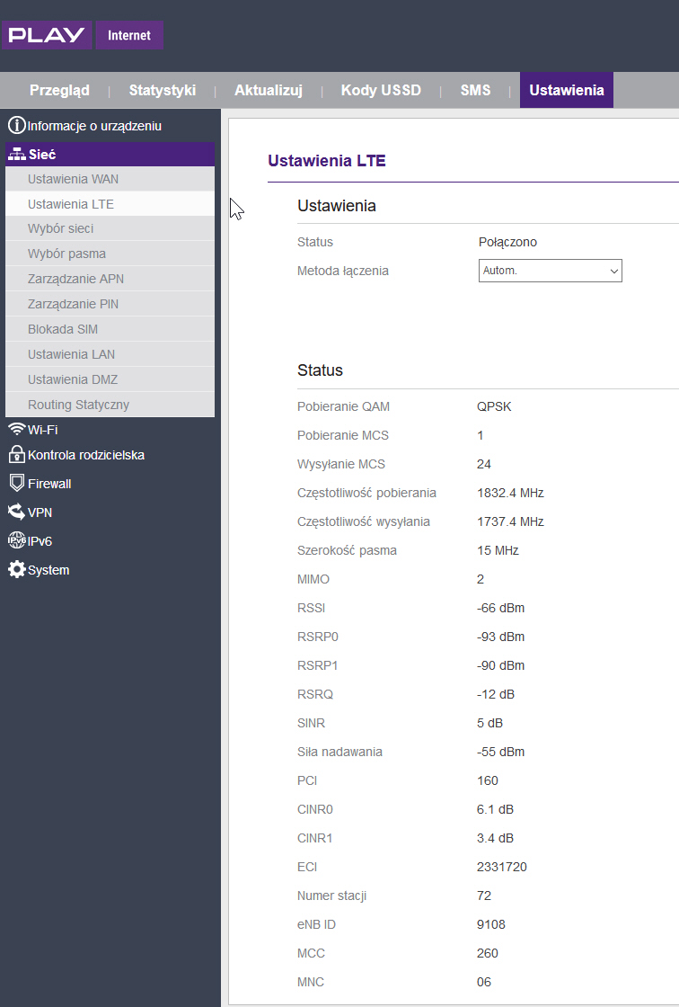Click the PCI value 160

point(488,781)
